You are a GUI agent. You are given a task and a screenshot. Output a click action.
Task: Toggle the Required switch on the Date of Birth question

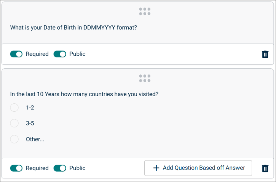click(16, 54)
